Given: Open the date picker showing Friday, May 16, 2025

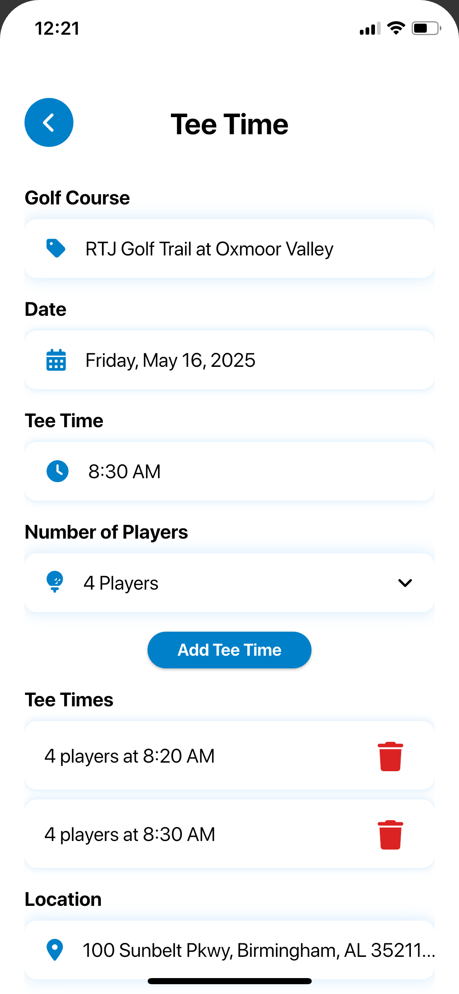Looking at the screenshot, I should pos(229,360).
